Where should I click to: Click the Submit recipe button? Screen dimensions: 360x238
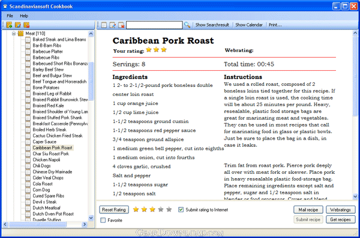coord(308,219)
